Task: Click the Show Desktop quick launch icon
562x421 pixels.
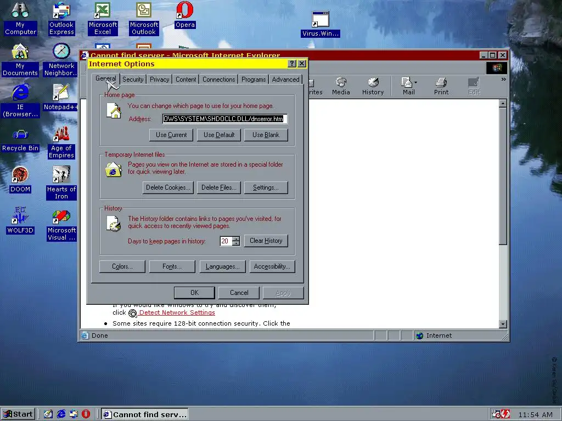Action: [x=48, y=414]
